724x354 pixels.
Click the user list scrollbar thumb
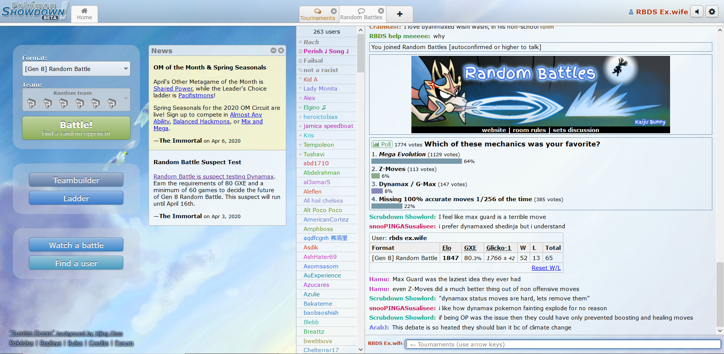point(360,53)
